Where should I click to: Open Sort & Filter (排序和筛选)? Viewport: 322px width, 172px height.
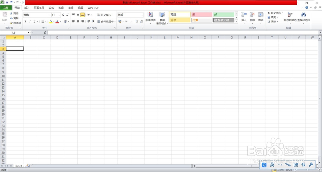[x=290, y=18]
